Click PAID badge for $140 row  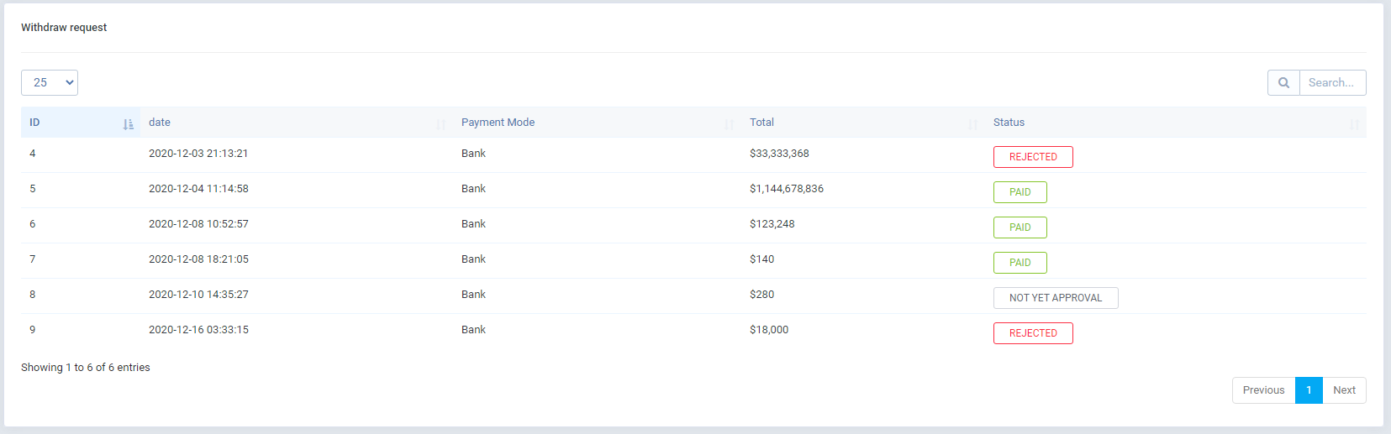(1020, 263)
